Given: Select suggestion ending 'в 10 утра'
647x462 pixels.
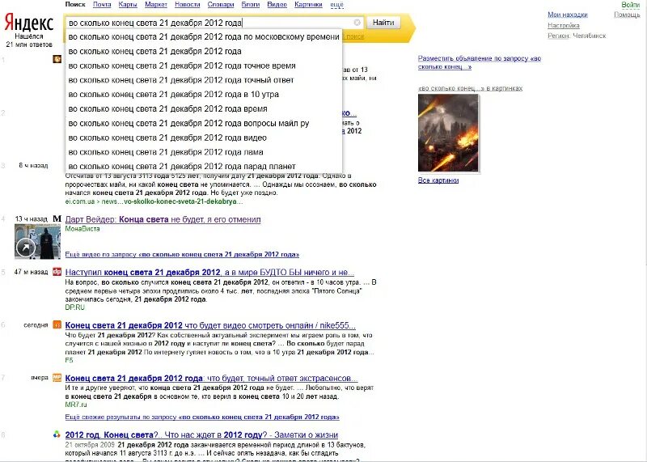Looking at the screenshot, I should pos(204,95).
